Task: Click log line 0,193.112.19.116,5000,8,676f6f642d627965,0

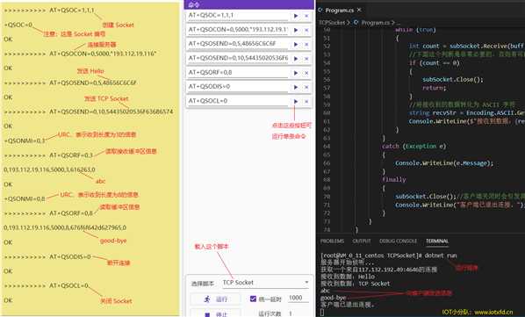Action: 65,227
